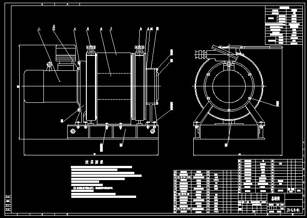The height and width of the screenshot is (218, 307).
Task: Click the 技术要求 heading text
Action: coord(94,162)
